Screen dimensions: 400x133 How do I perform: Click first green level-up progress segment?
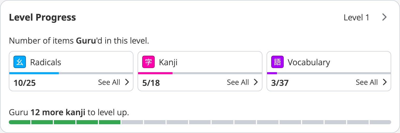pos(20,122)
